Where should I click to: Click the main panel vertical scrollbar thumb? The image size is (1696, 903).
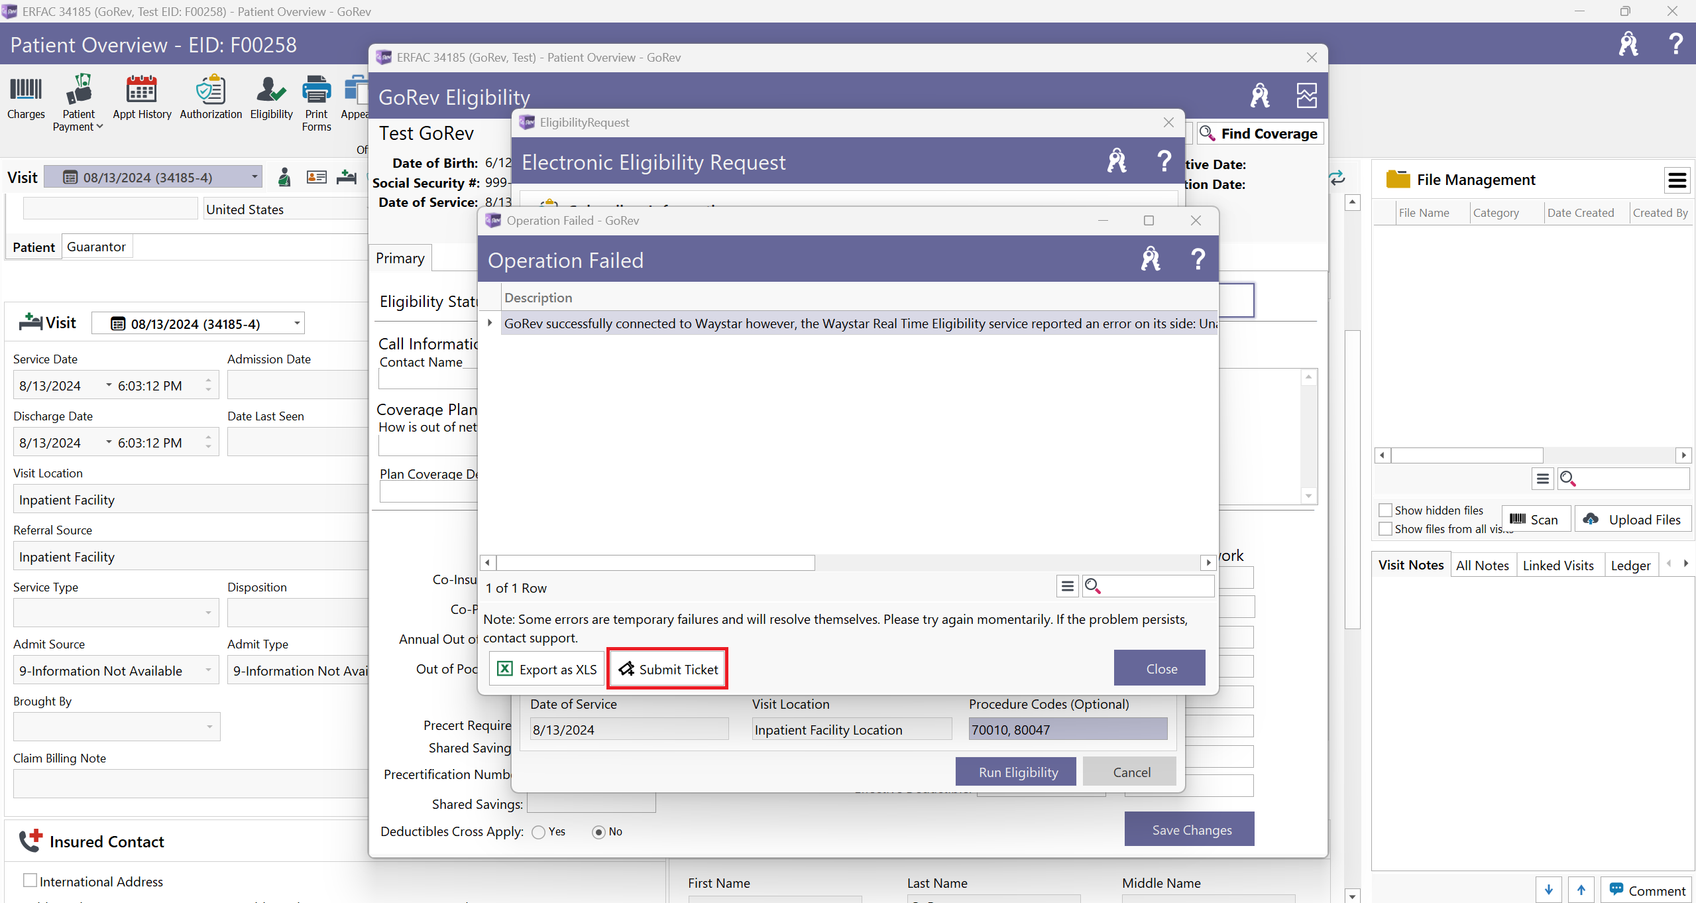(1353, 479)
